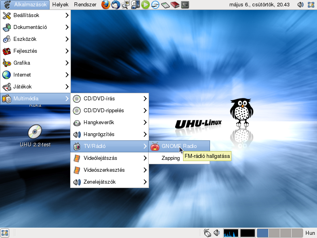Open the red dictionary book launcher
317x238 pixels.
tap(175, 5)
